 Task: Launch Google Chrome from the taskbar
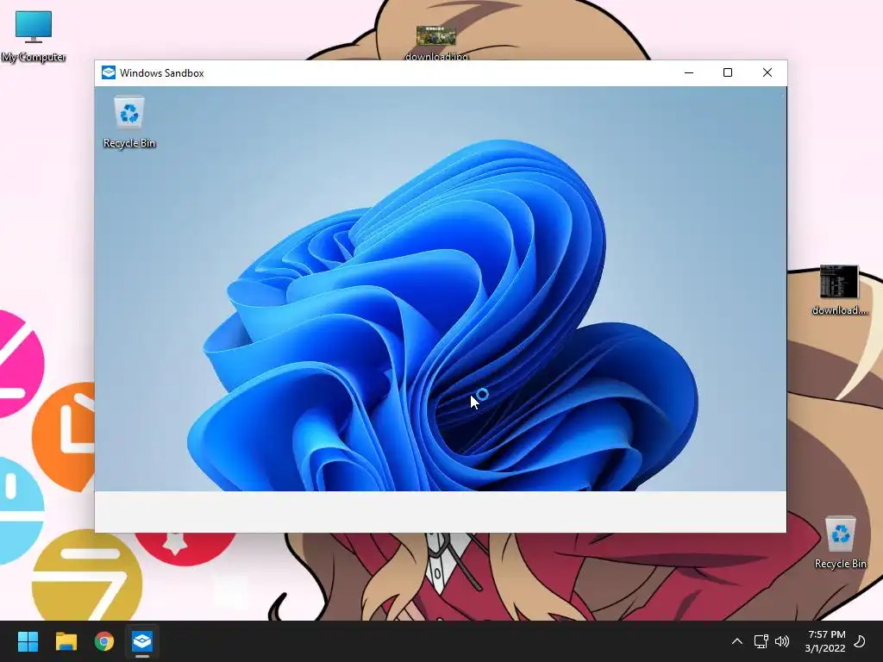104,641
